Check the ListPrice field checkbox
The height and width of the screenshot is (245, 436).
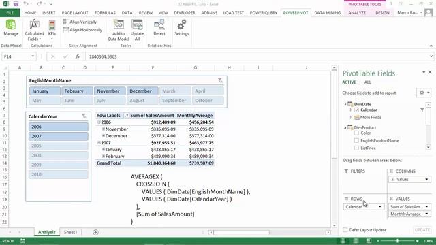point(356,148)
